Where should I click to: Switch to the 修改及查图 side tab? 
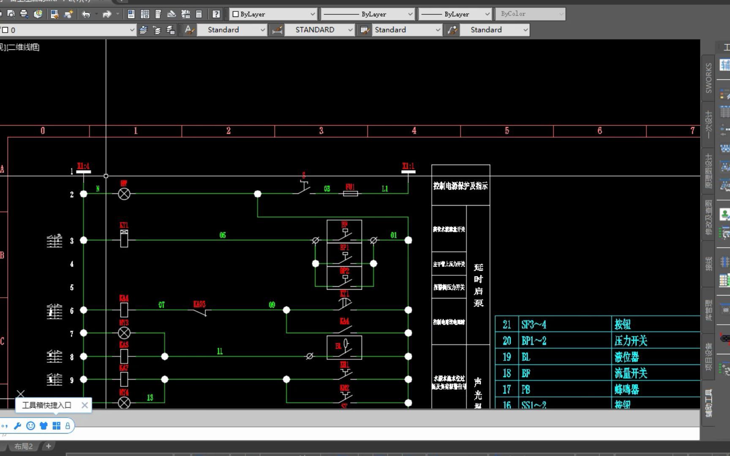pos(708,217)
